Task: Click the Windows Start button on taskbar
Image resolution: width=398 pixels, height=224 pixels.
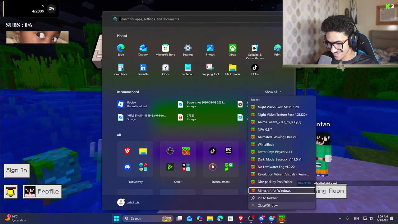Action: coord(116,218)
